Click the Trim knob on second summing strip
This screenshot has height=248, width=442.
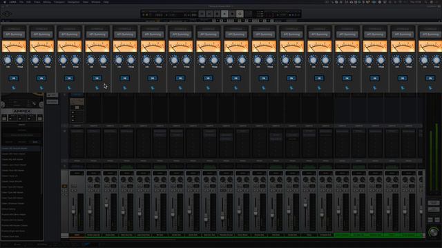[x=48, y=60]
